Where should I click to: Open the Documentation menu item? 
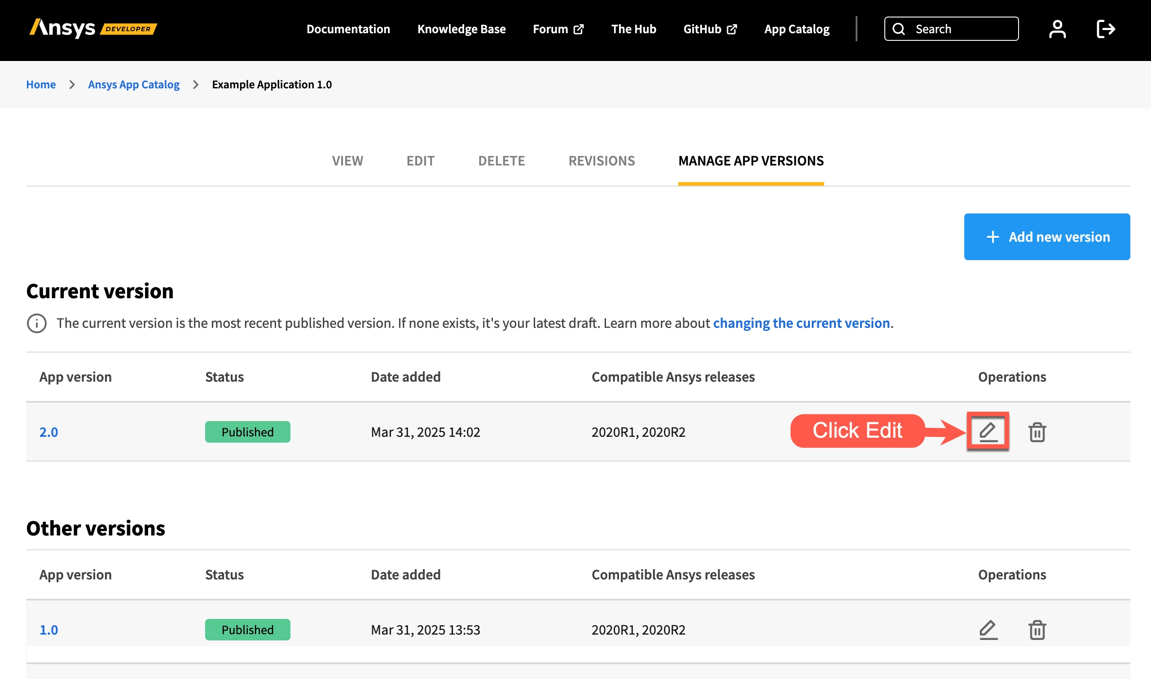point(348,29)
